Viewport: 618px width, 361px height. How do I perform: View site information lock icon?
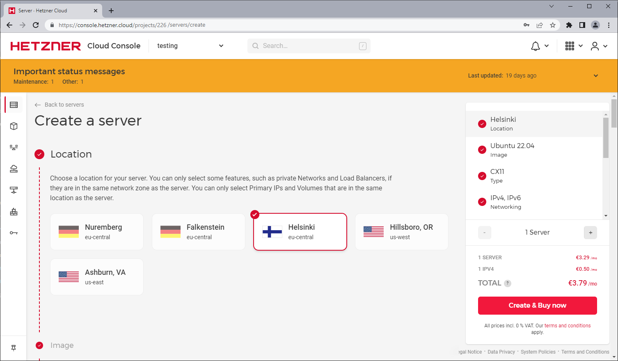[x=52, y=25]
